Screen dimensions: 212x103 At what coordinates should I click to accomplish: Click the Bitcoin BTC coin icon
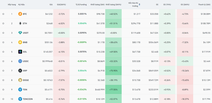coord(20,14)
